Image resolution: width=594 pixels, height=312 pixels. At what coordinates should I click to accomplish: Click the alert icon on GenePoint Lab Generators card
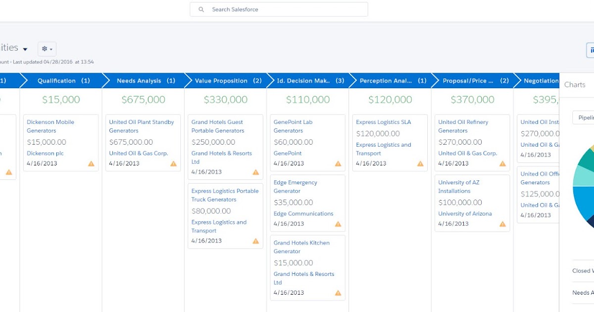coord(338,163)
